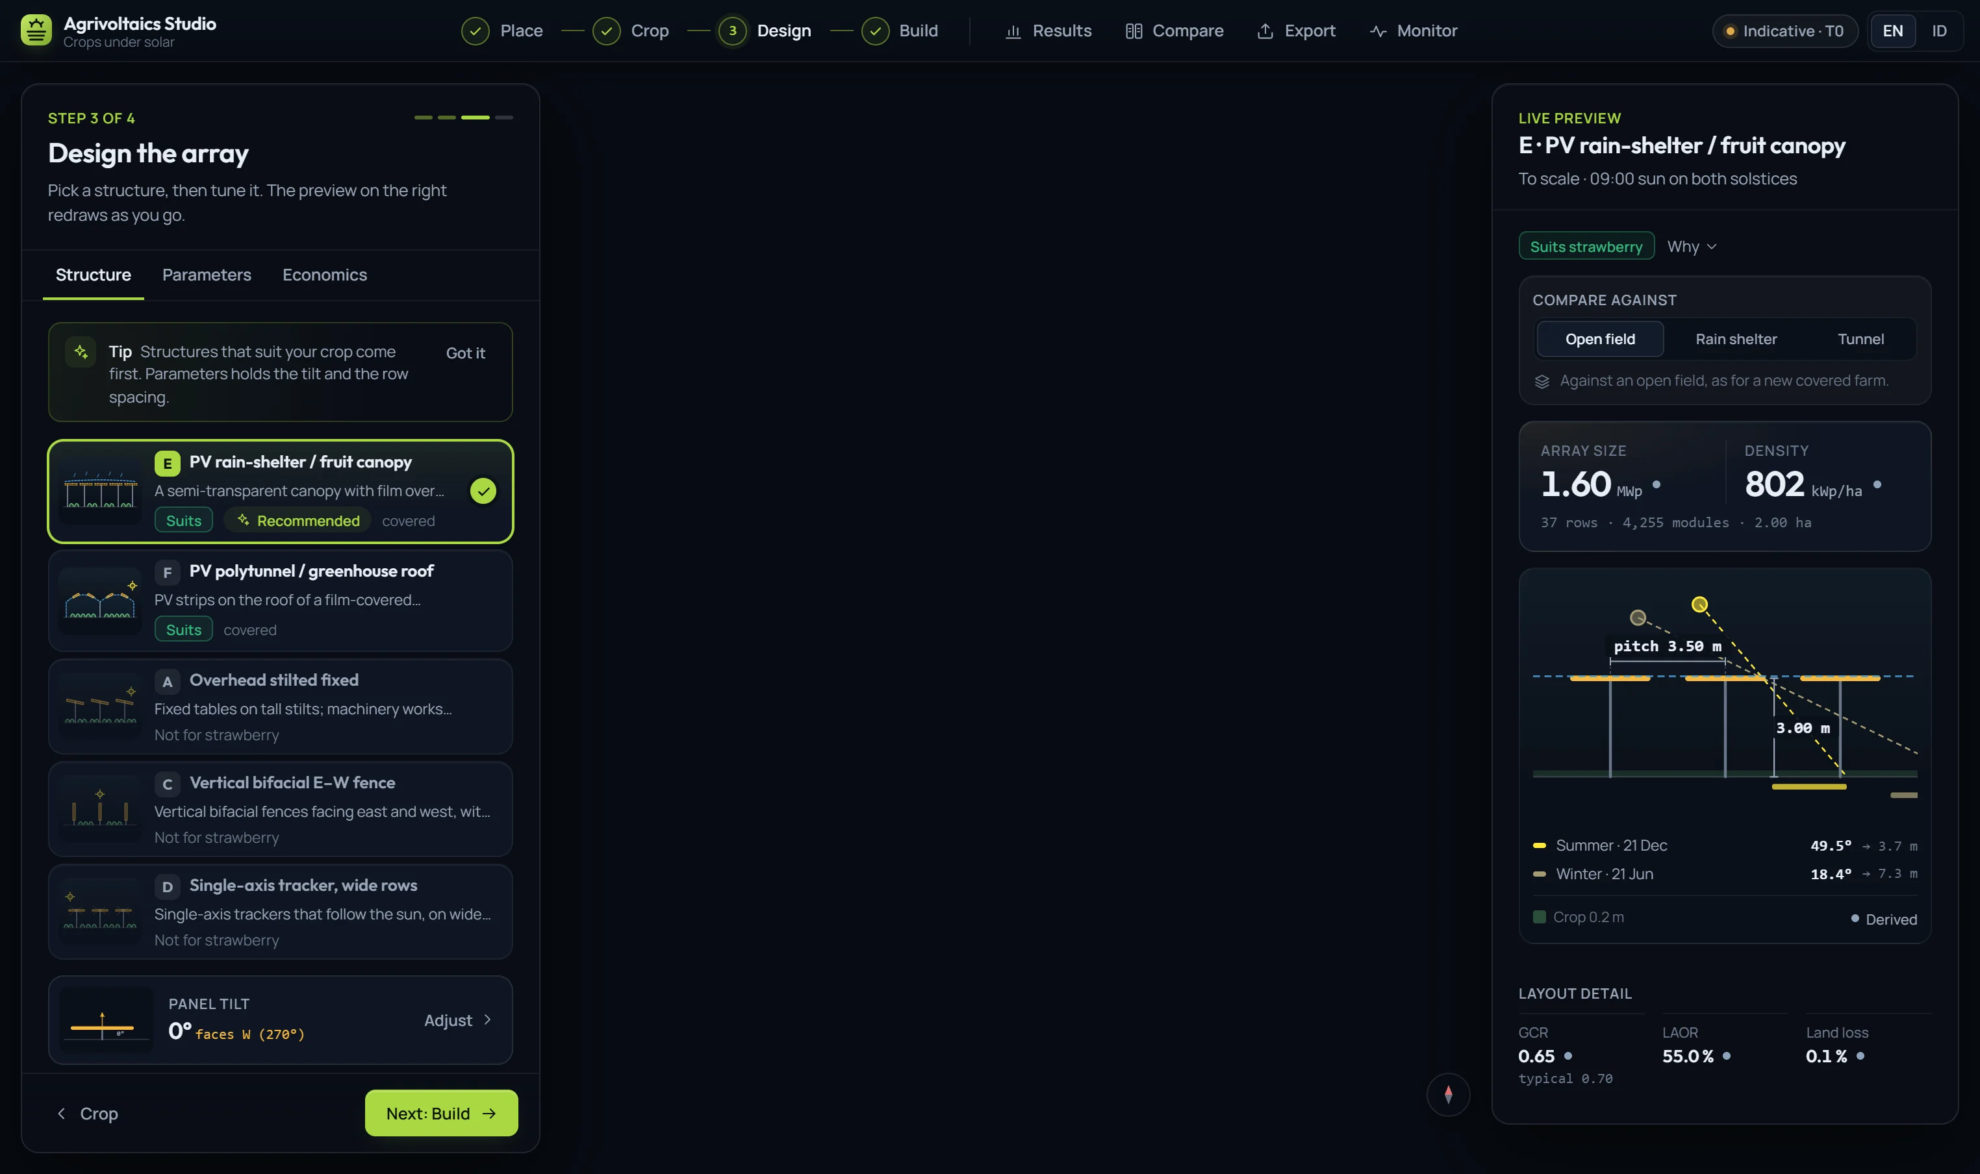The image size is (1980, 1174).
Task: Click the compass north indicator button
Action: pos(1447,1094)
